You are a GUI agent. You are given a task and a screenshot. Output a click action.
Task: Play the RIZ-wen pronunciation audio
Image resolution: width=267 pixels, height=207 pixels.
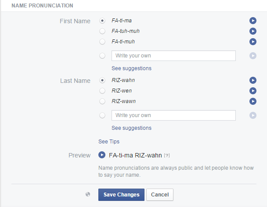tap(253, 91)
